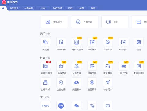The width and height of the screenshot is (147, 111).
Task: Open the 证件照设计 icon
Action: (x=77, y=42)
